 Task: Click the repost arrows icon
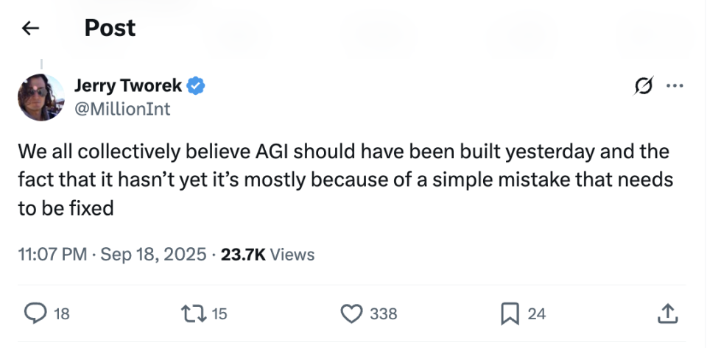click(194, 313)
